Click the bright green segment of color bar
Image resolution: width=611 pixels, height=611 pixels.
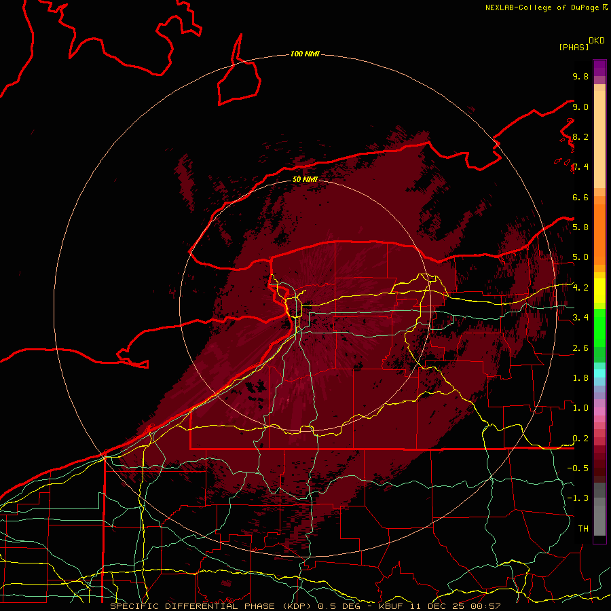[599, 327]
